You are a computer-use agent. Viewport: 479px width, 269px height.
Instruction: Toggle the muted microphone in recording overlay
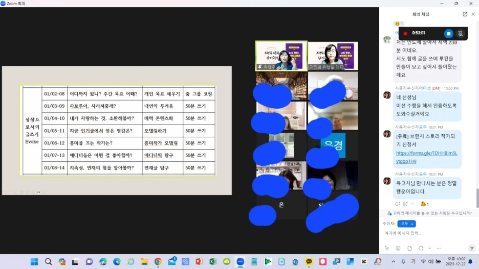point(461,34)
